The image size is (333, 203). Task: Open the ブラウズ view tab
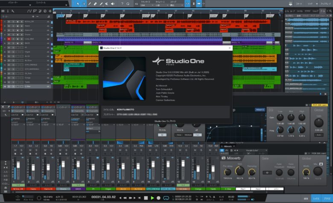pyautogui.click(x=327, y=199)
